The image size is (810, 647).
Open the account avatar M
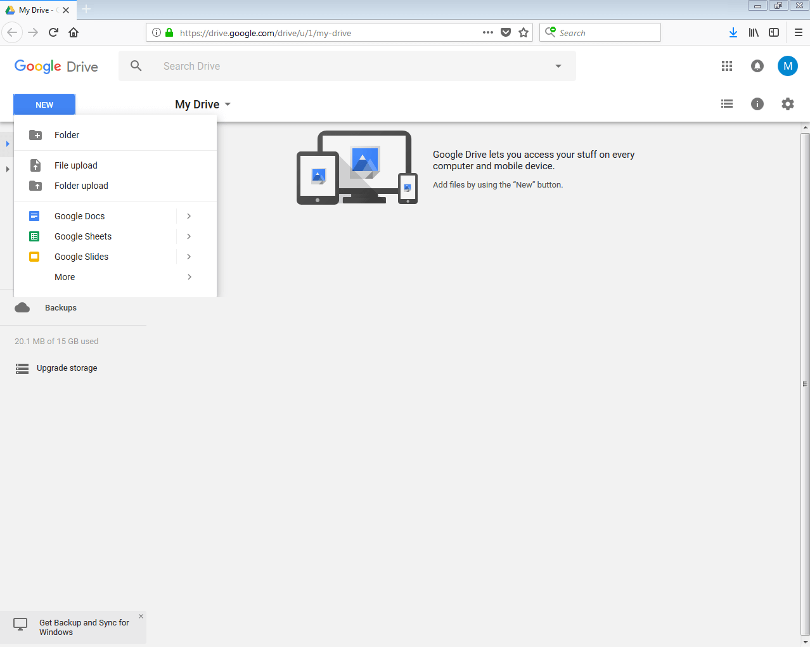[x=788, y=66]
